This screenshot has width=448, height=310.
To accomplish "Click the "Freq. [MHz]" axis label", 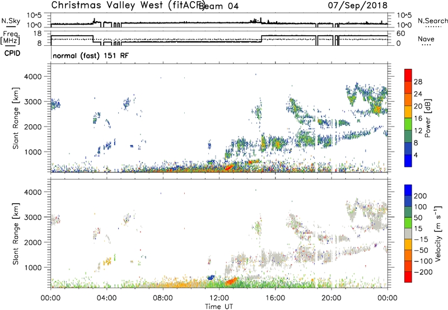I will click(x=10, y=38).
